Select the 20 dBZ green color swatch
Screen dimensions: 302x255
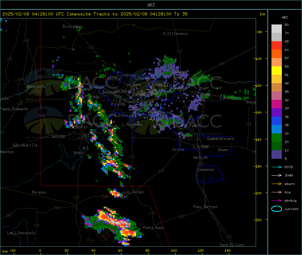276,137
